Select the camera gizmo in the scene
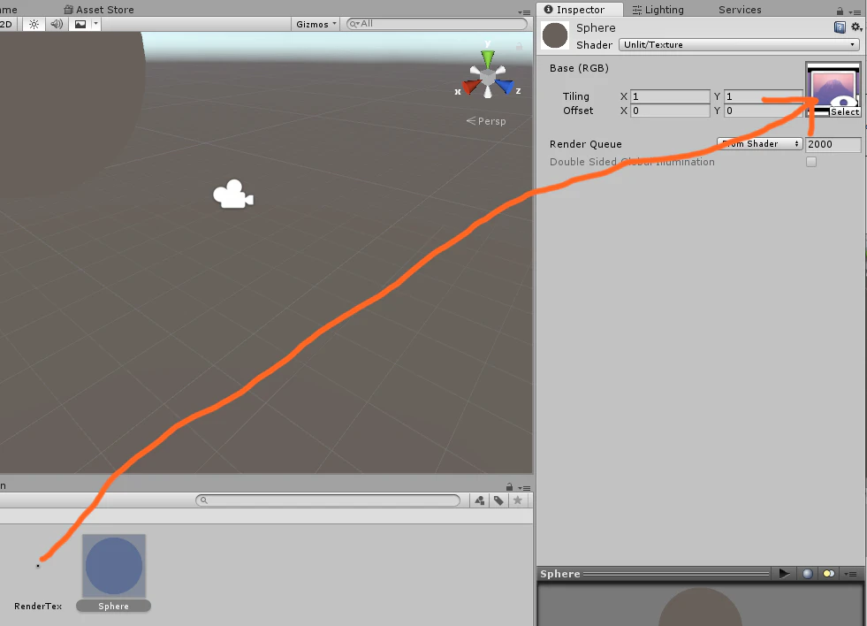Viewport: 867px width, 626px height. pyautogui.click(x=233, y=195)
